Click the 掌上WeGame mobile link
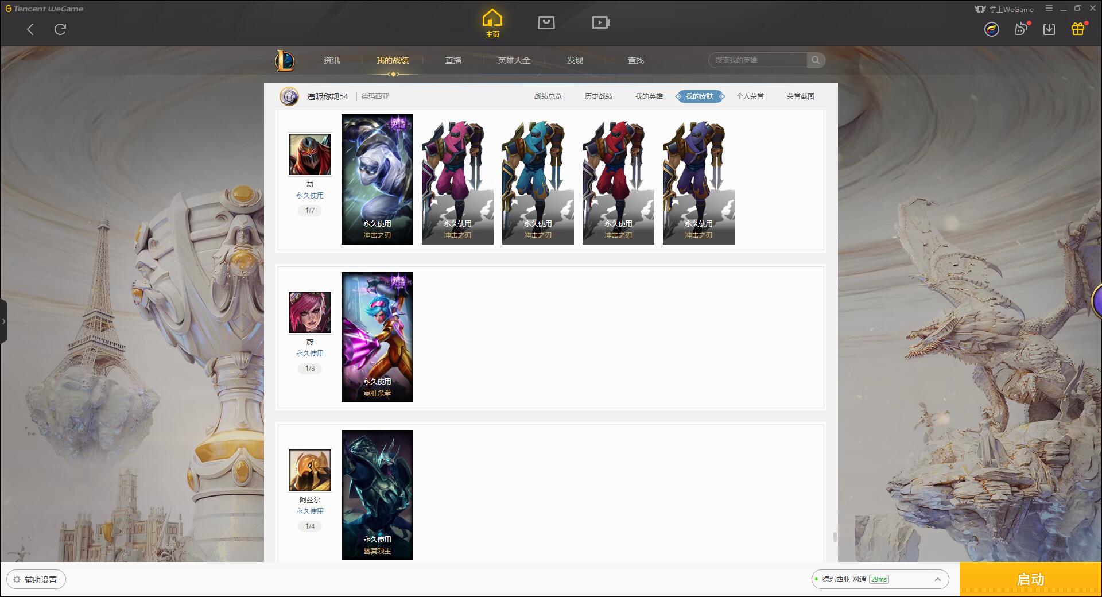Screen dimensions: 1102x597 [x=1004, y=9]
